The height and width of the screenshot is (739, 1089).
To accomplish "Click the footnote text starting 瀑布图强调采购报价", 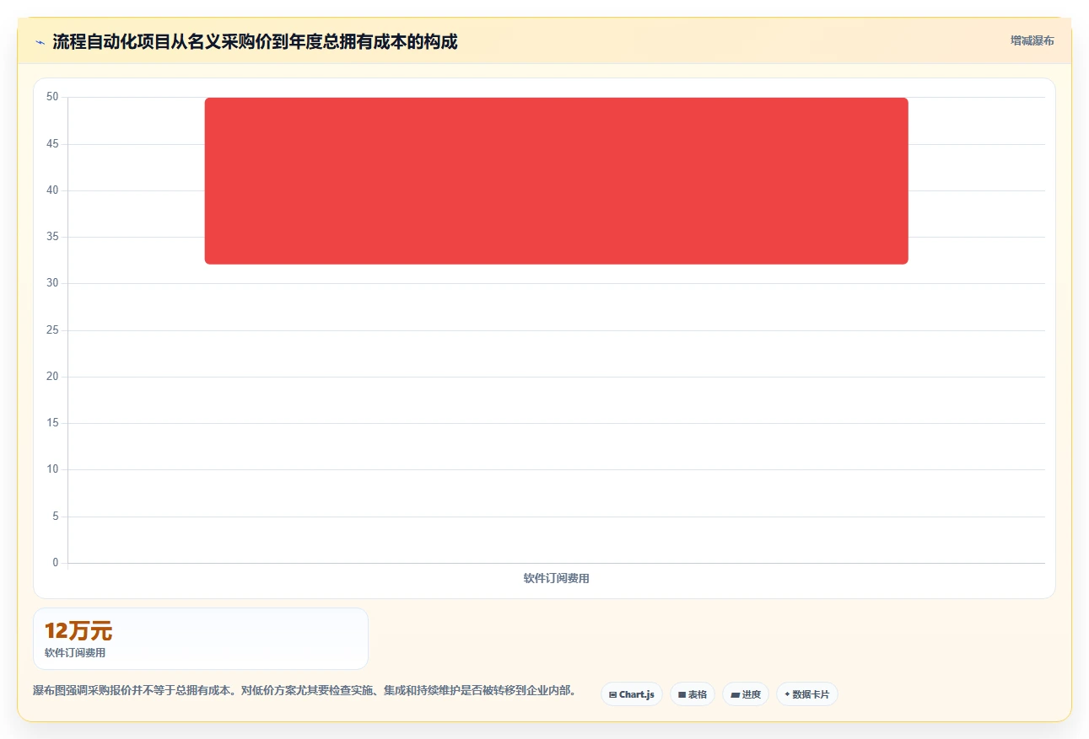I will click(305, 691).
